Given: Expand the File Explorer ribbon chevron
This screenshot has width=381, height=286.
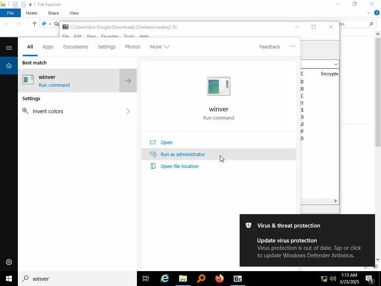Looking at the screenshot, I should 369,13.
